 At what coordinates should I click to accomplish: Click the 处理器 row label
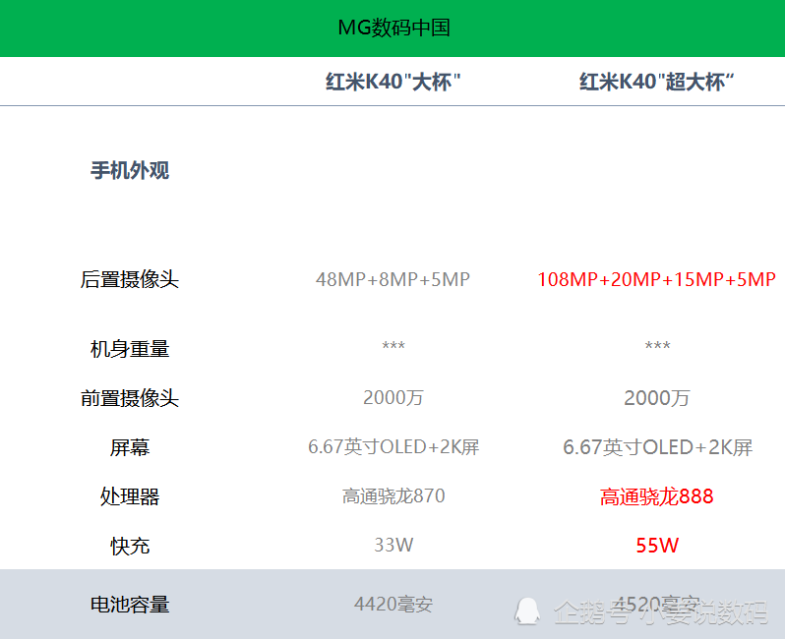pos(130,496)
